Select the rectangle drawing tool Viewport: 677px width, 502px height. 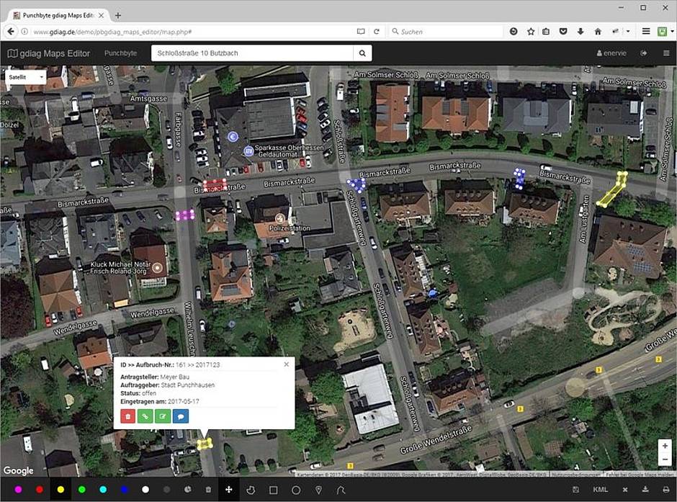click(273, 490)
